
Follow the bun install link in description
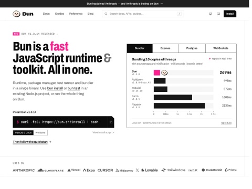tap(55, 88)
